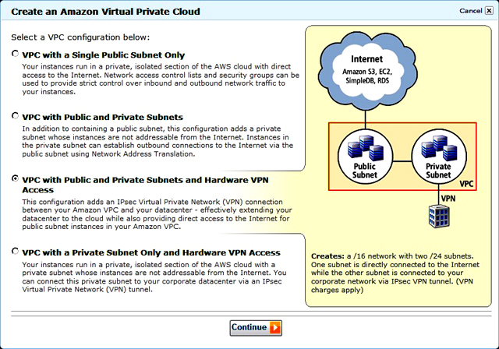This screenshot has height=349, width=499.
Task: Click the 'Create an Amazon Virtual Private Cloud' title
Action: coord(105,12)
